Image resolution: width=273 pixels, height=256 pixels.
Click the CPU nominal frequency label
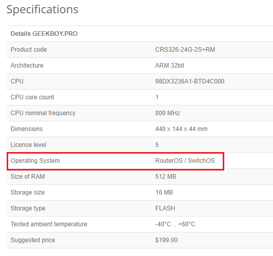tap(43, 113)
